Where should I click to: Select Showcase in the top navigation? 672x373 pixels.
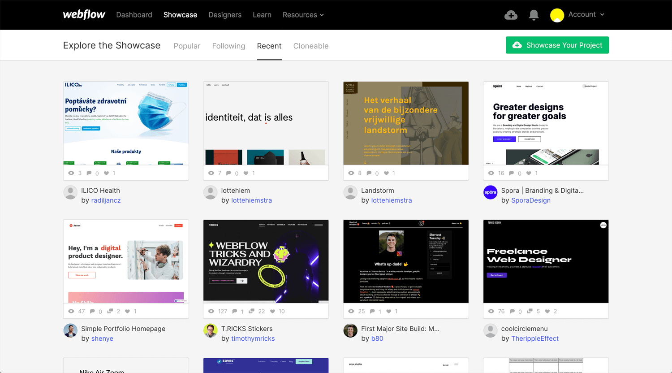(x=180, y=15)
